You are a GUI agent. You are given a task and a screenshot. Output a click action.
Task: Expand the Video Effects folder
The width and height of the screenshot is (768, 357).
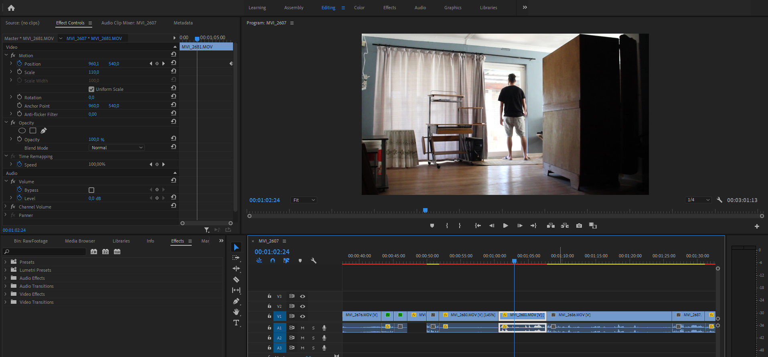tap(6, 294)
